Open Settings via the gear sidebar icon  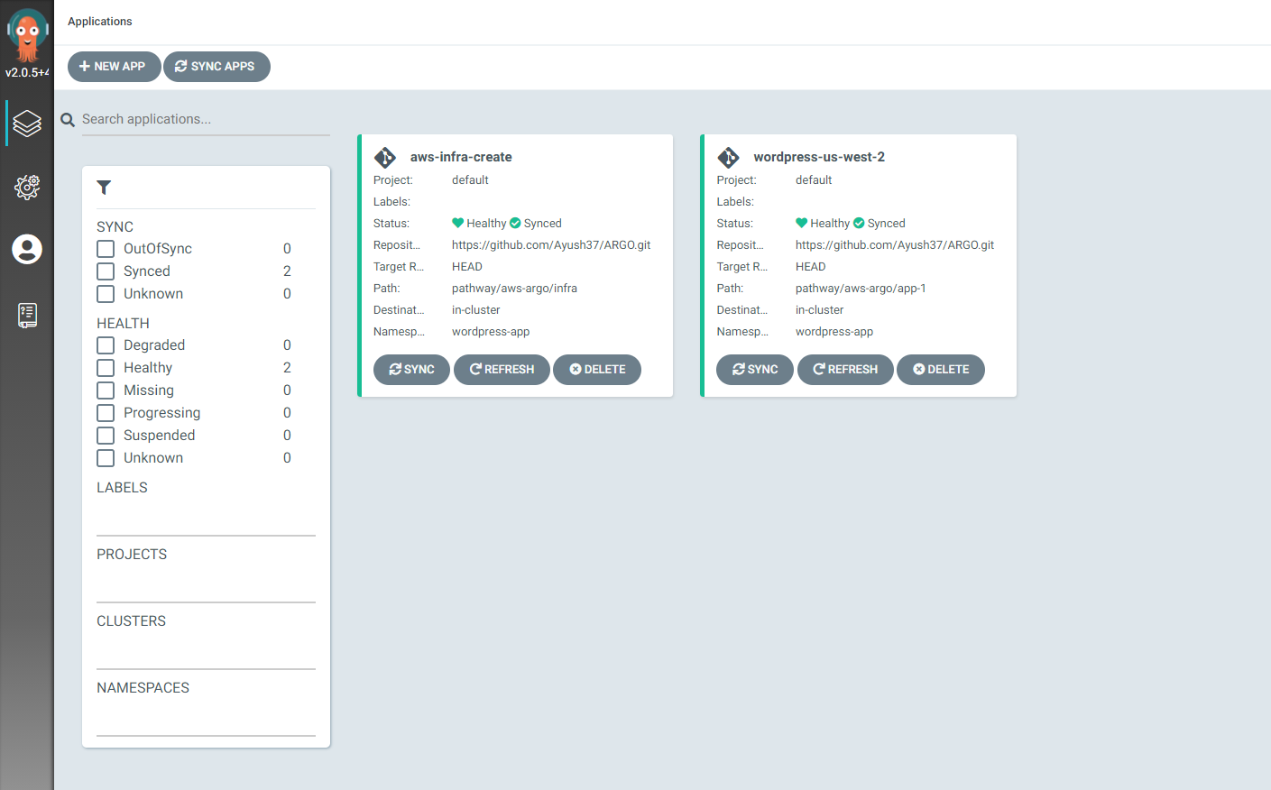(27, 188)
